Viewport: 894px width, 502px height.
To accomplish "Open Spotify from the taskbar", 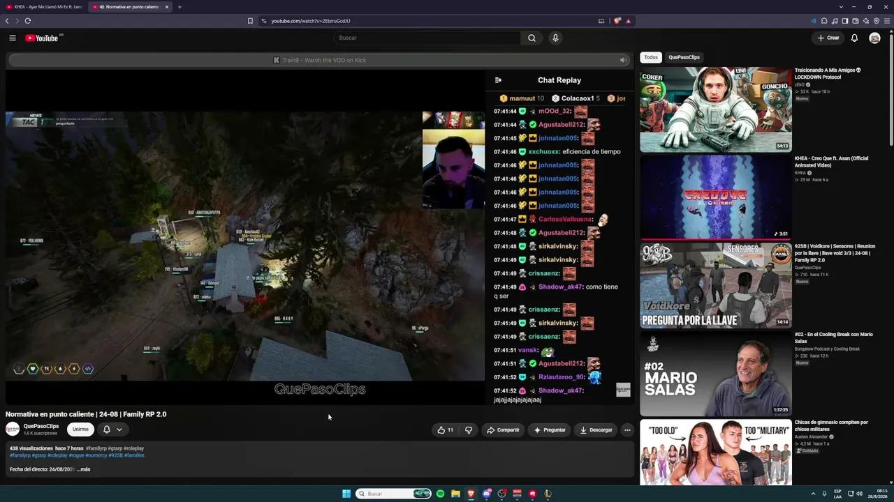I will (x=440, y=494).
